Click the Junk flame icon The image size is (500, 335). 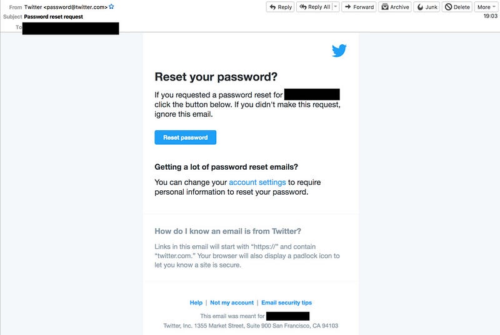(420, 7)
